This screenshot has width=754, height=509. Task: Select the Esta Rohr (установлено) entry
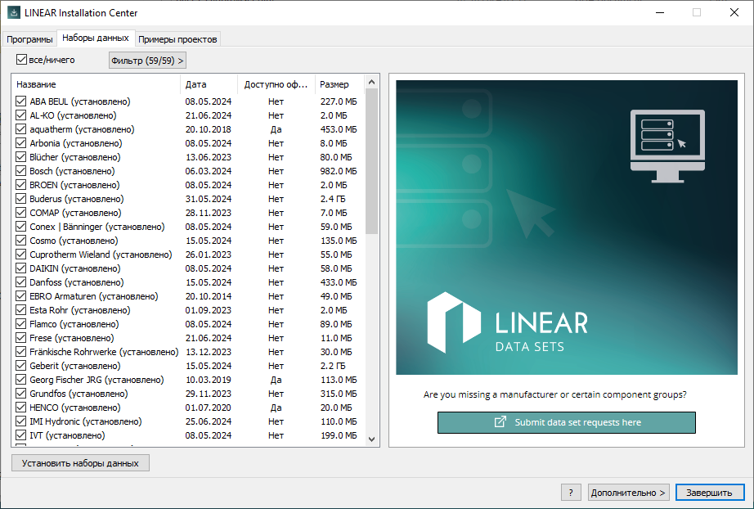point(187,310)
